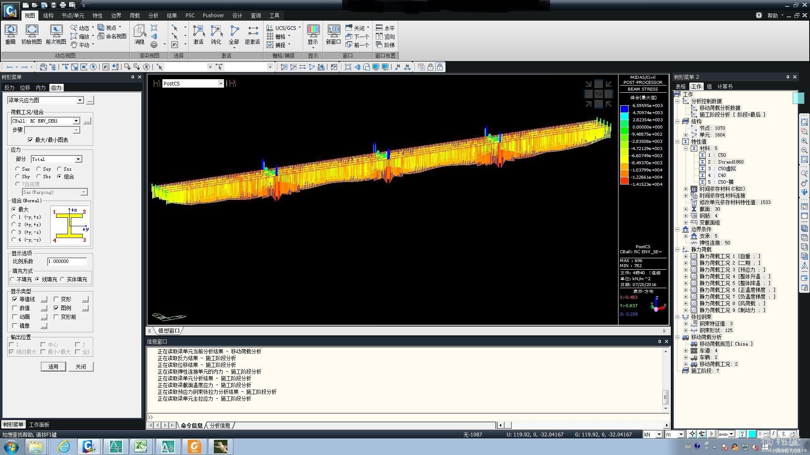Click the cyan swatch in works tree corner
The width and height of the screenshot is (810, 455).
pyautogui.click(x=798, y=98)
